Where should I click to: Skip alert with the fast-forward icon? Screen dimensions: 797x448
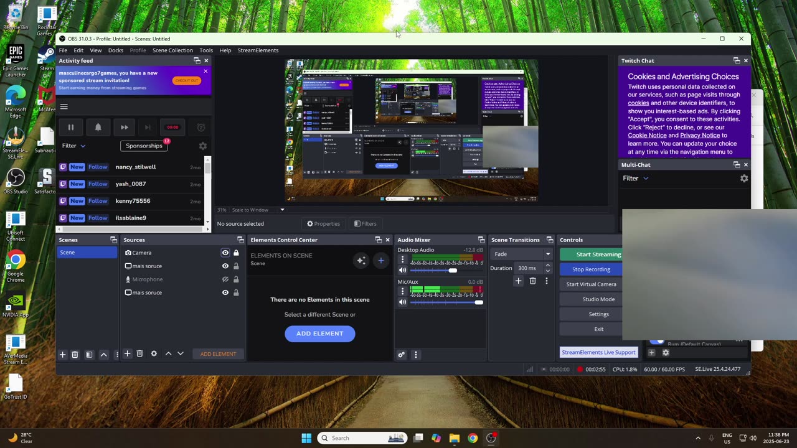pos(125,128)
